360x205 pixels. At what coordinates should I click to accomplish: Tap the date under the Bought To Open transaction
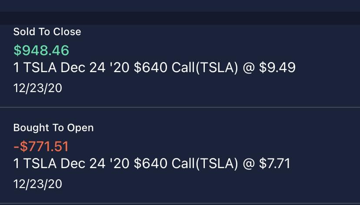(37, 184)
